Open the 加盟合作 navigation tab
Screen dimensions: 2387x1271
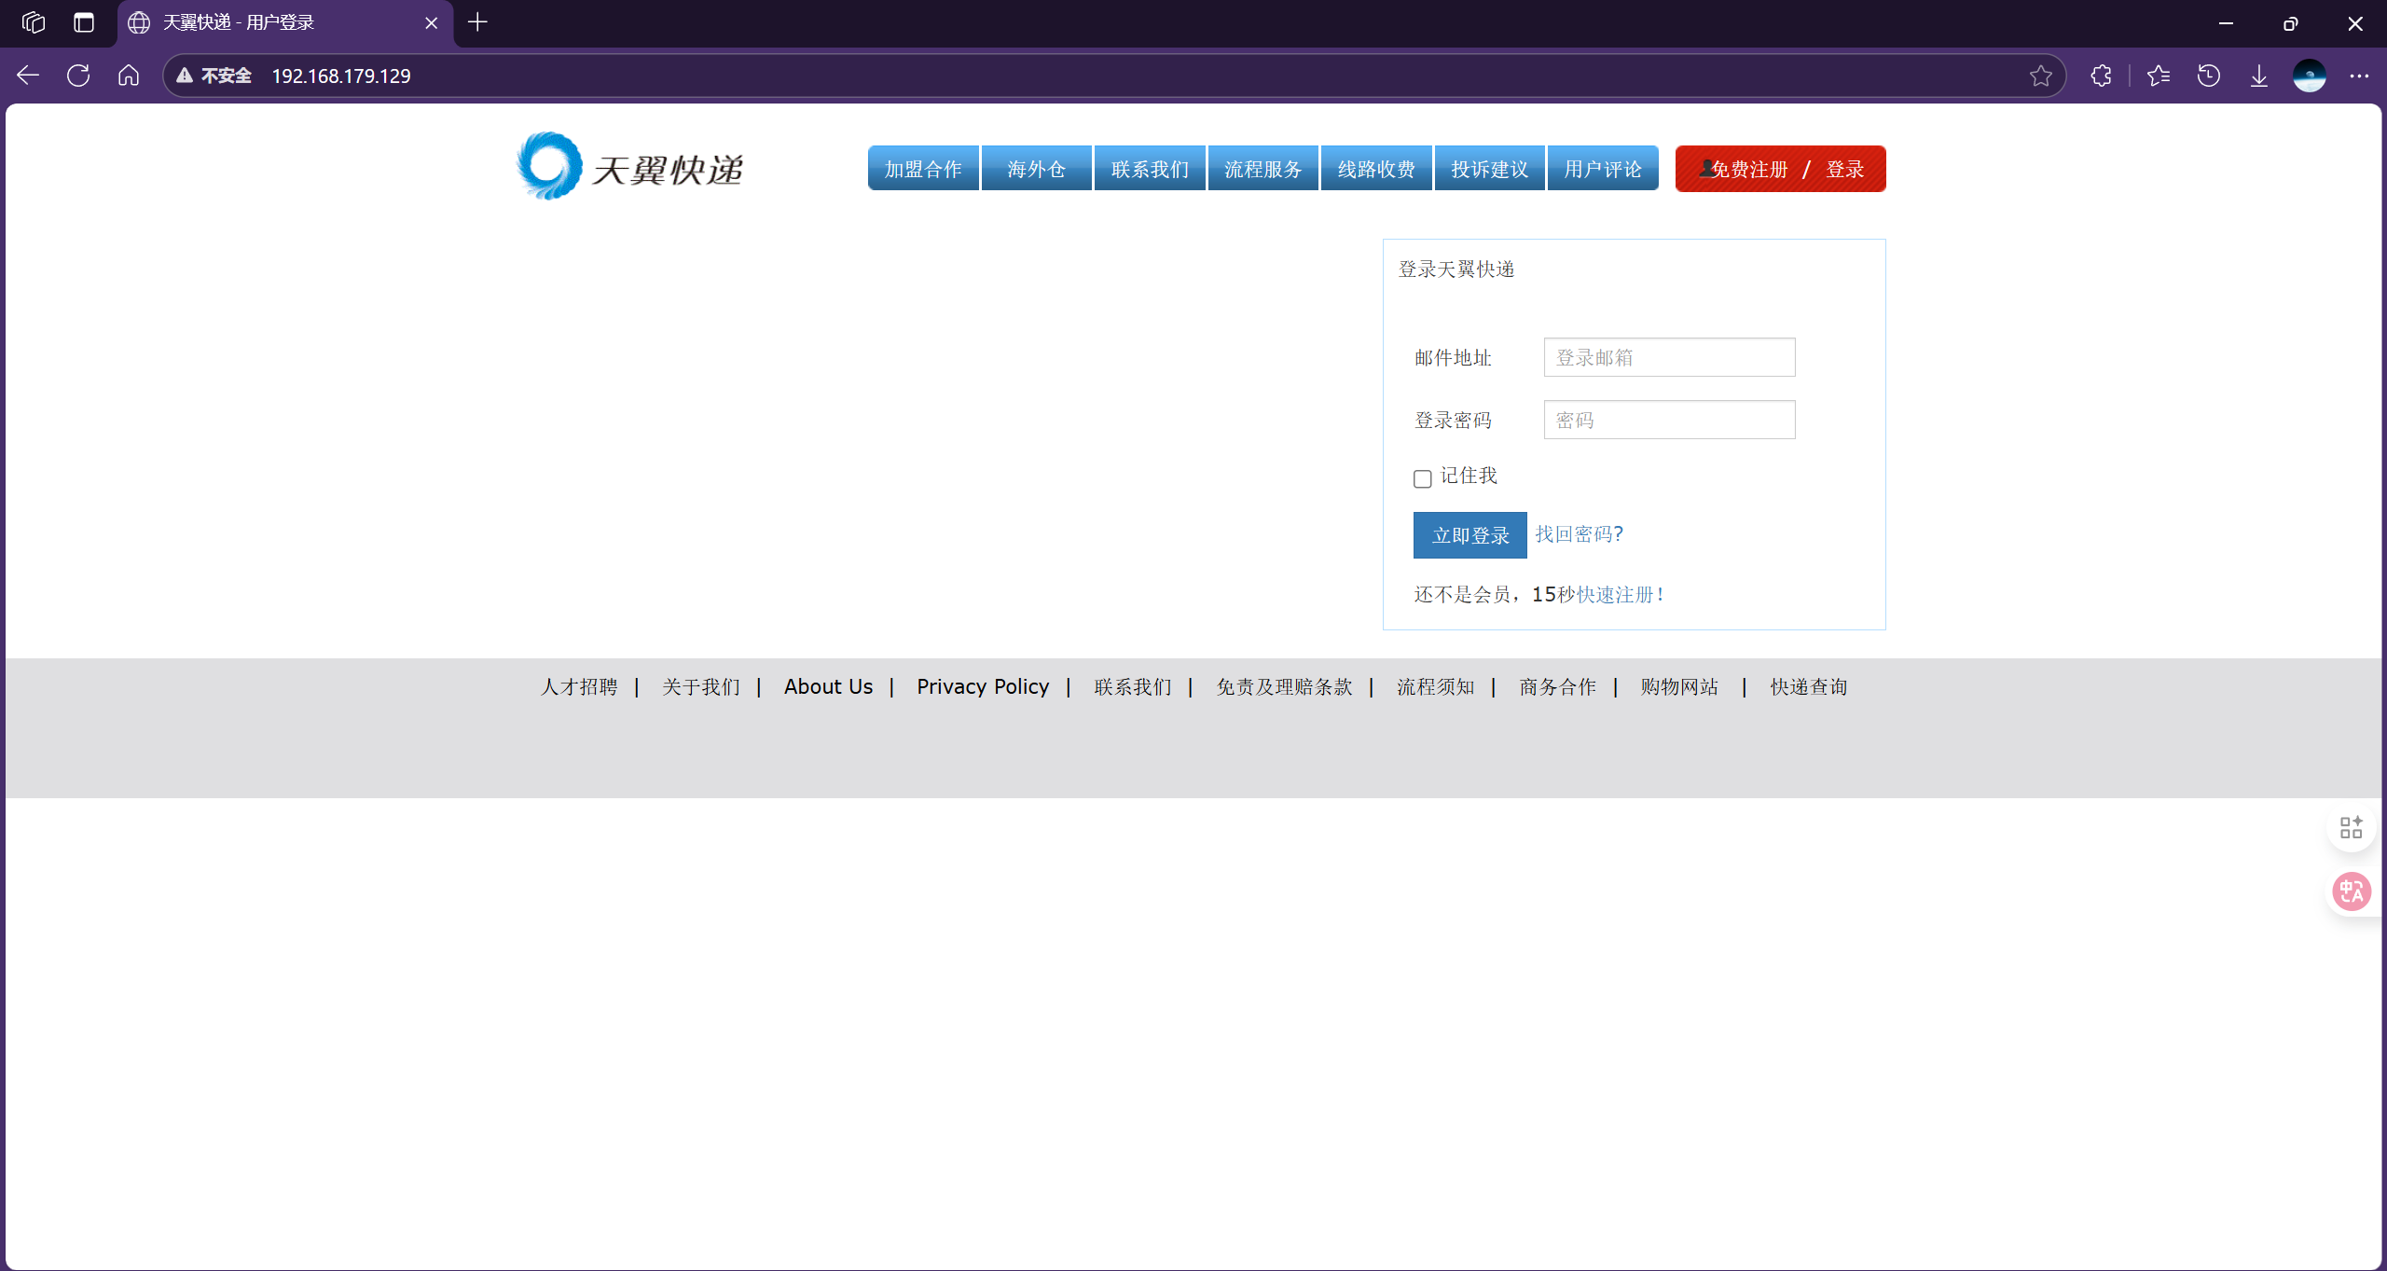coord(923,169)
